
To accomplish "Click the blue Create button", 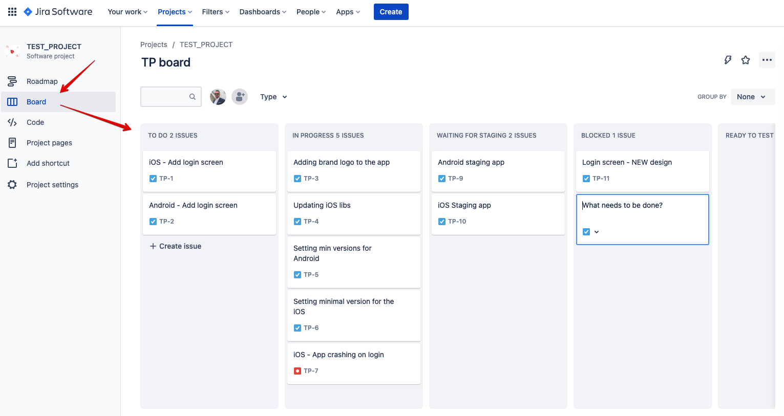I will click(391, 12).
